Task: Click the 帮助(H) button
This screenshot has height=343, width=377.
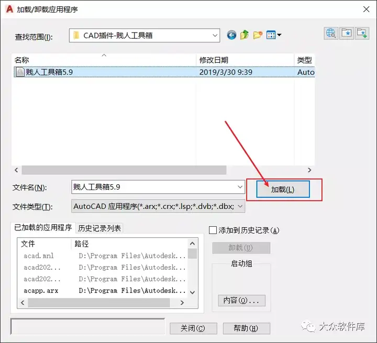Action: [247, 328]
